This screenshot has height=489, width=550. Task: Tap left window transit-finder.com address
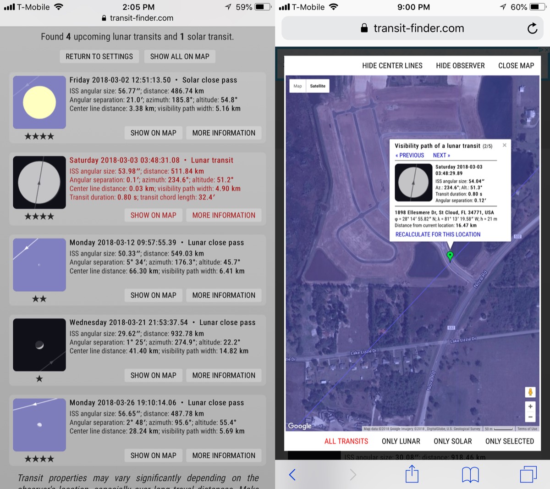pyautogui.click(x=137, y=18)
